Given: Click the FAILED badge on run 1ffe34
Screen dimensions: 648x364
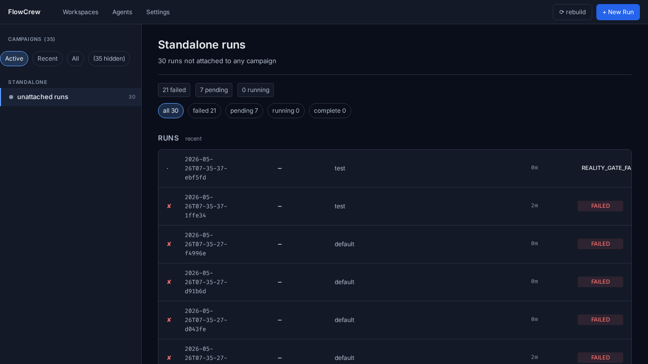Looking at the screenshot, I should coord(600,206).
